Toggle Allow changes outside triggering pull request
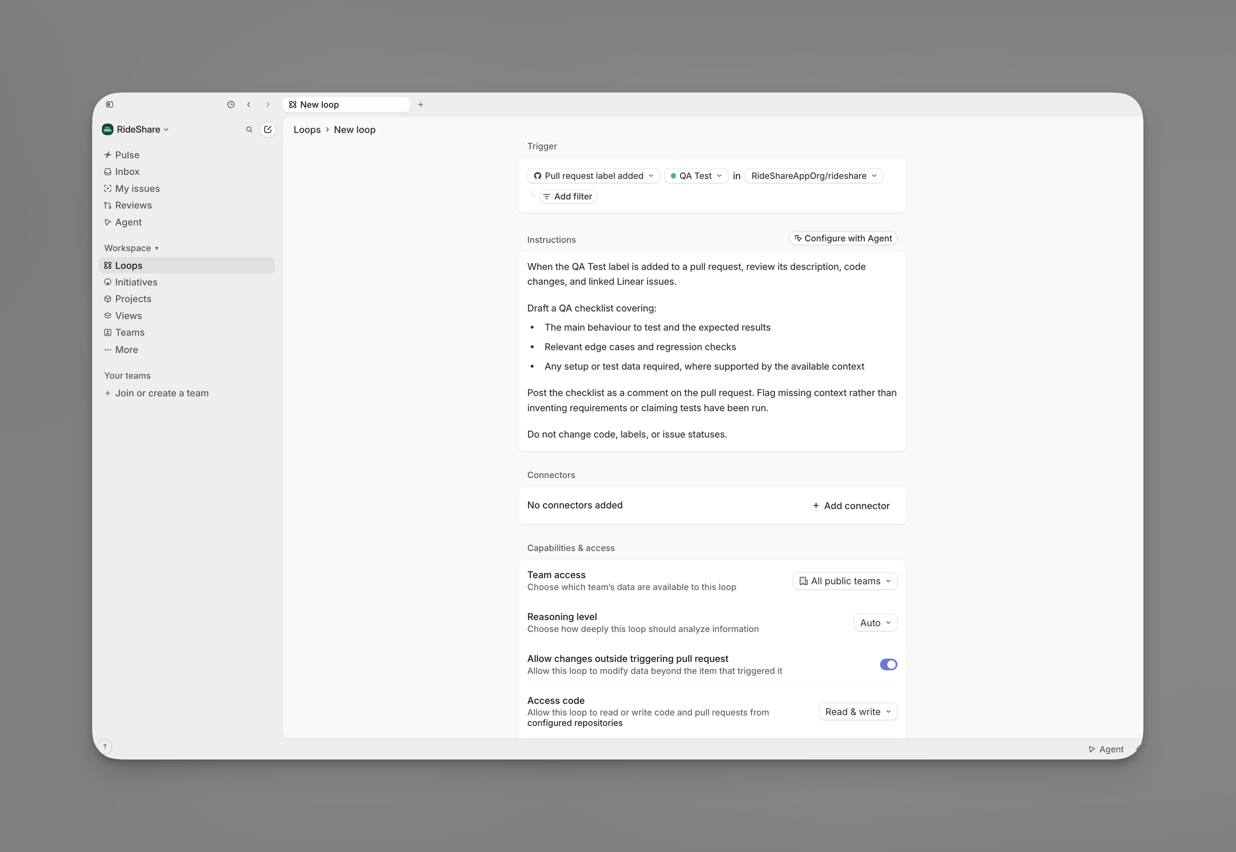The width and height of the screenshot is (1236, 852). 888,664
